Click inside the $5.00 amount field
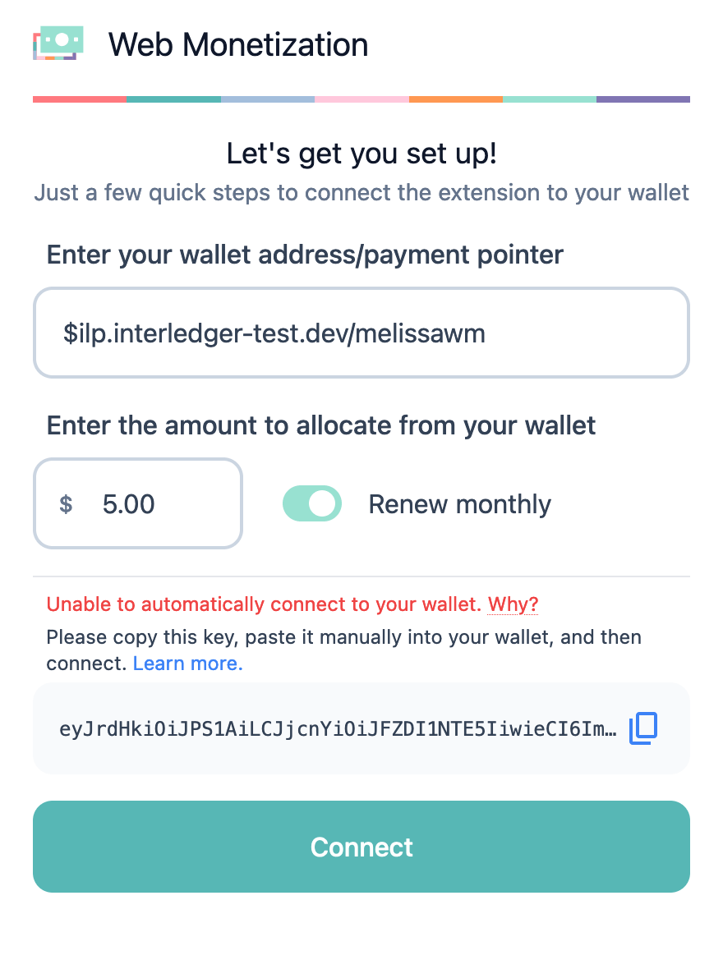This screenshot has width=723, height=969. 138,503
